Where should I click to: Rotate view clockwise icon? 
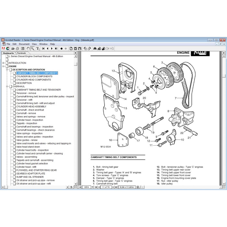pyautogui.click(x=89, y=49)
